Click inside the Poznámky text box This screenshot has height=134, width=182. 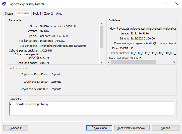point(92,109)
